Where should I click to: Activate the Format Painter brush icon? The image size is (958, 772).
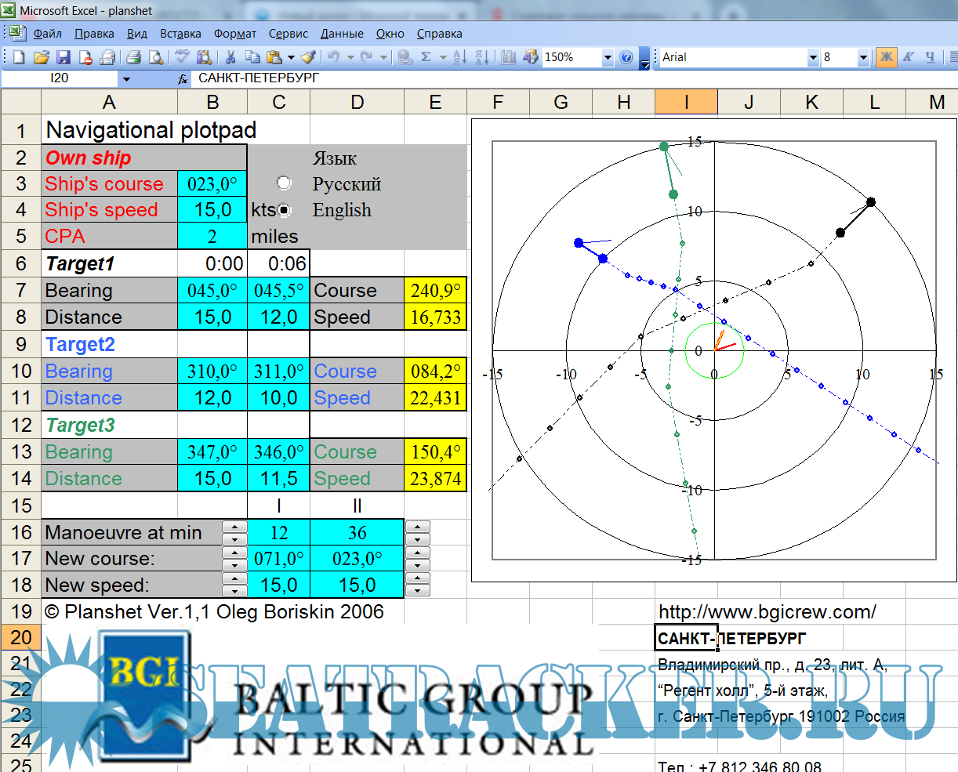[308, 57]
